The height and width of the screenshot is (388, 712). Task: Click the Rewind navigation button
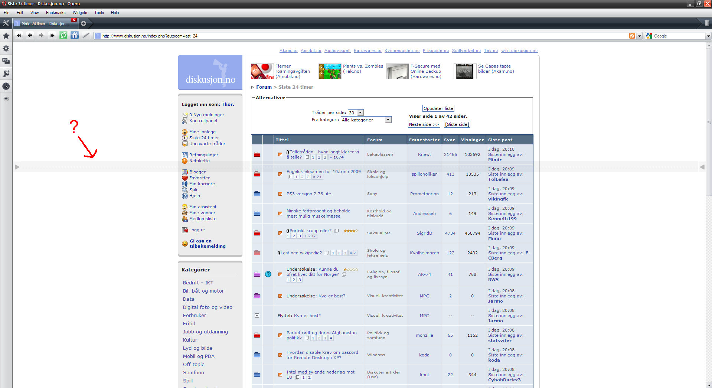(x=19, y=36)
